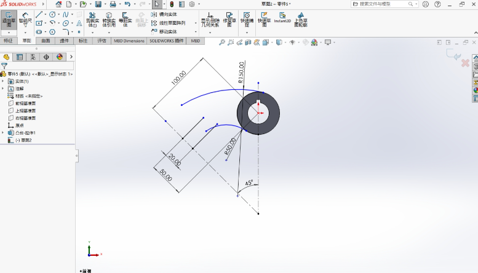Screen dimensions: 478x273
Task: Open the Options gear icon
Action: [x=192, y=4]
